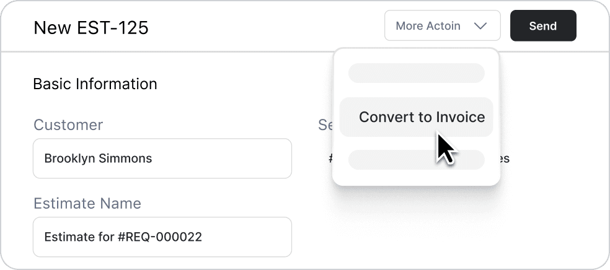
Task: Click the Estimate for #REQ-000022 text
Action: coord(123,237)
